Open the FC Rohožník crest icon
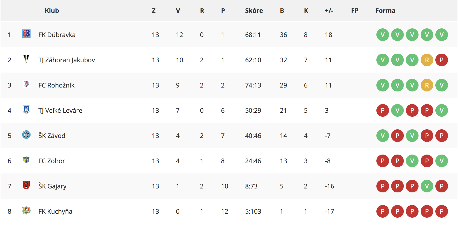 click(x=26, y=84)
